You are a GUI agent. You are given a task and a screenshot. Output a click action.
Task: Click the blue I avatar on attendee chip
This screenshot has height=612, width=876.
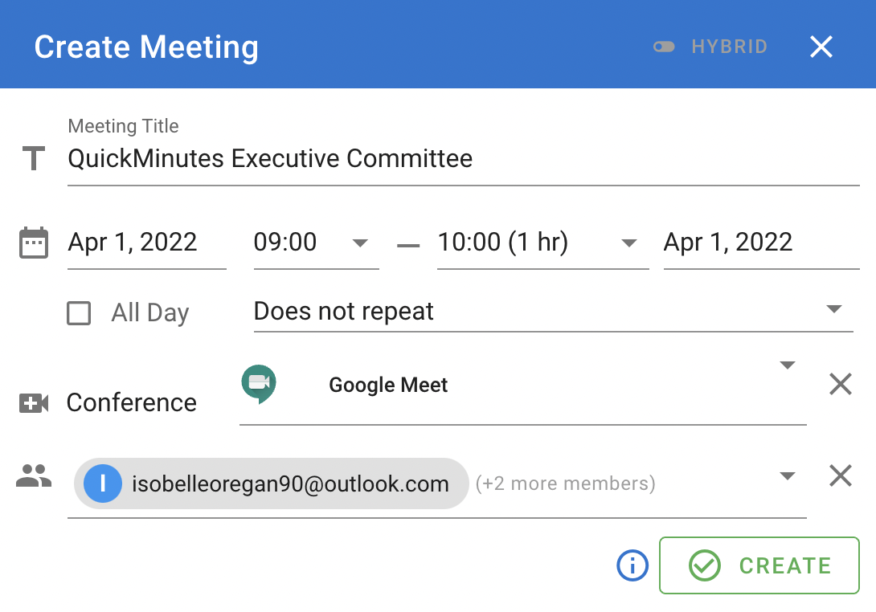[x=103, y=483]
